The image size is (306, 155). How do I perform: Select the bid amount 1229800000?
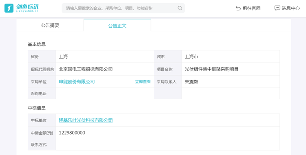pos(72,133)
